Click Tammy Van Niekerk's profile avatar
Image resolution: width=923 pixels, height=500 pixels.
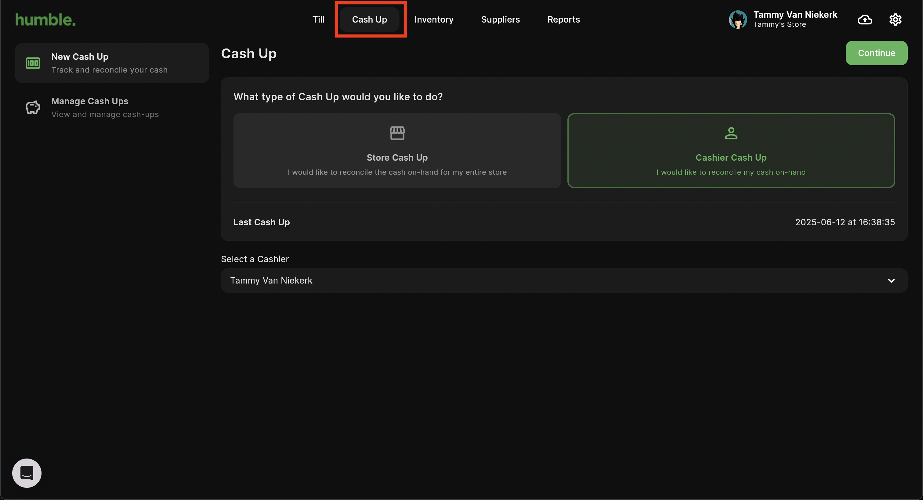(738, 19)
